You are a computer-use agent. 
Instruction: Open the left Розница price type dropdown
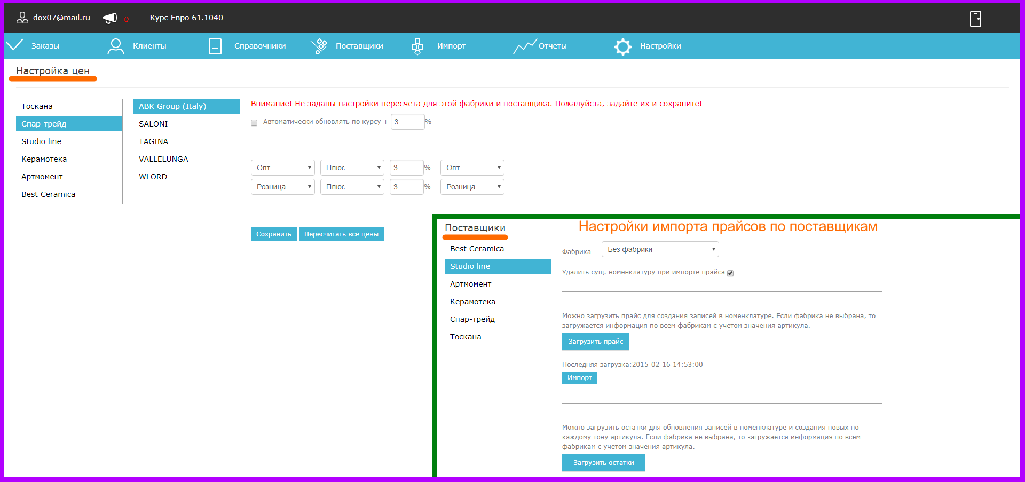tap(283, 187)
